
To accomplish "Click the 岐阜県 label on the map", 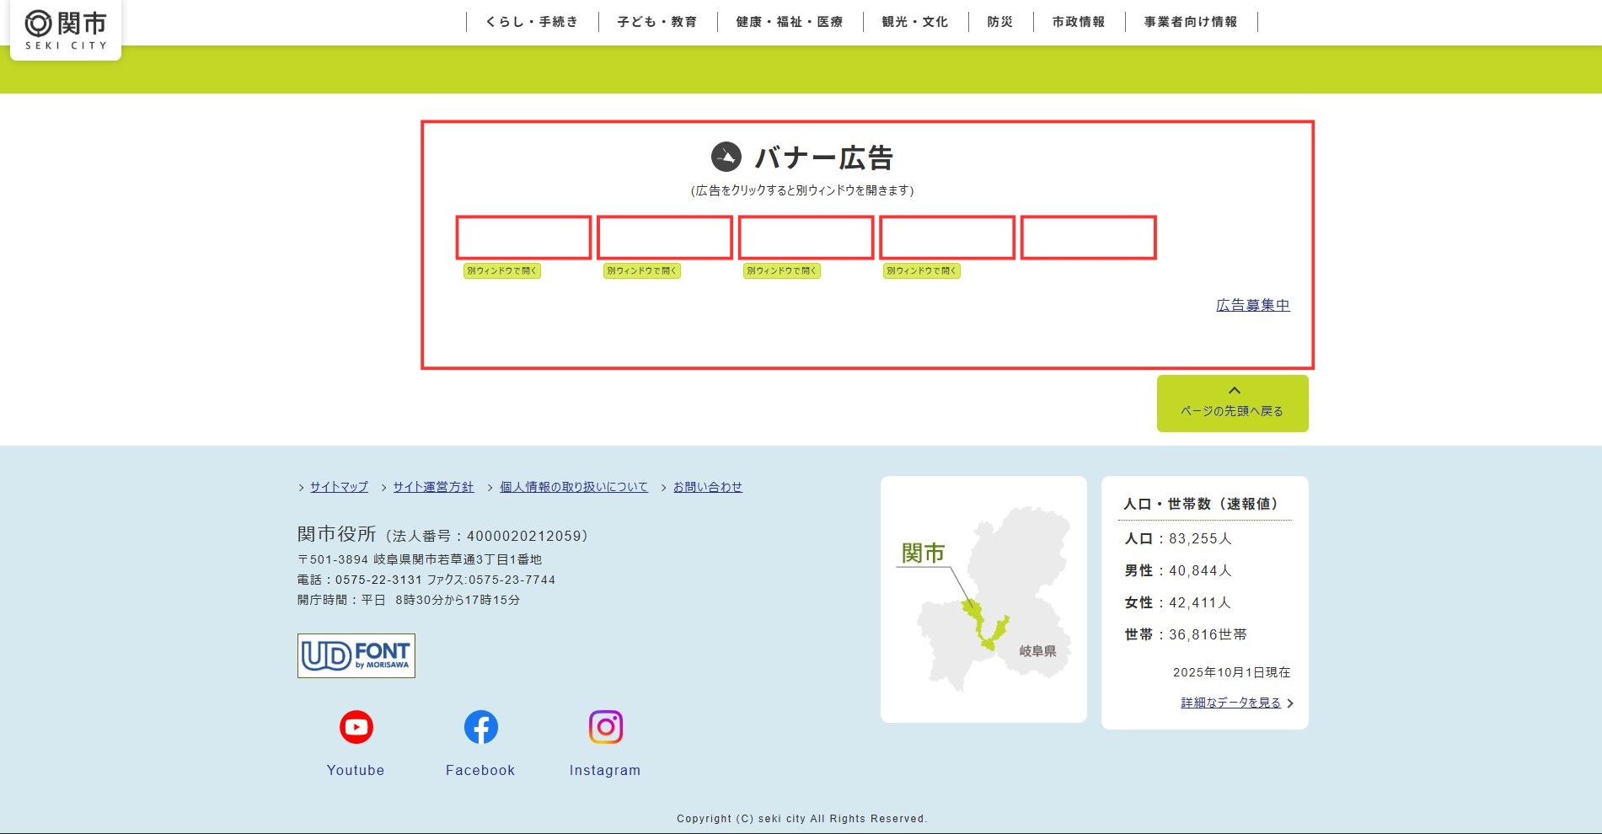I will coord(1037,651).
